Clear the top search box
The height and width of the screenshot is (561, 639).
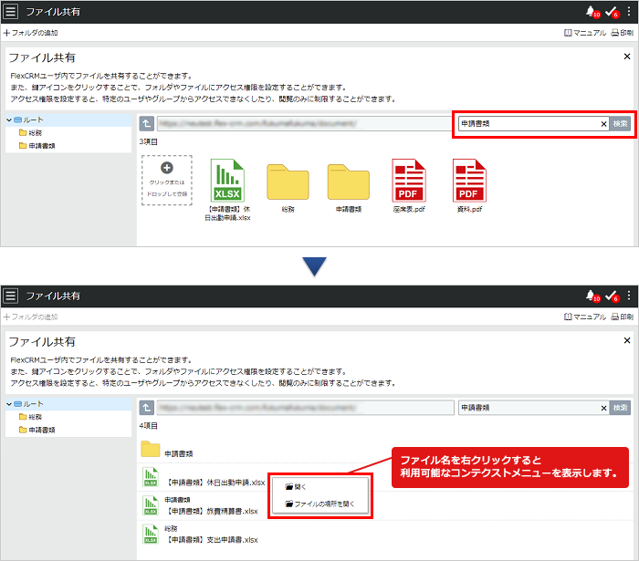(603, 124)
